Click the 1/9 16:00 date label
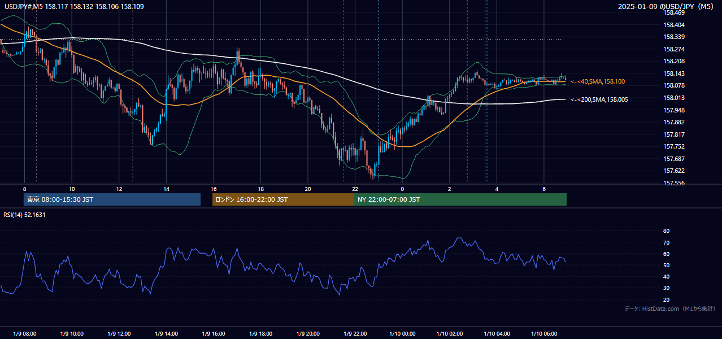 click(x=213, y=333)
